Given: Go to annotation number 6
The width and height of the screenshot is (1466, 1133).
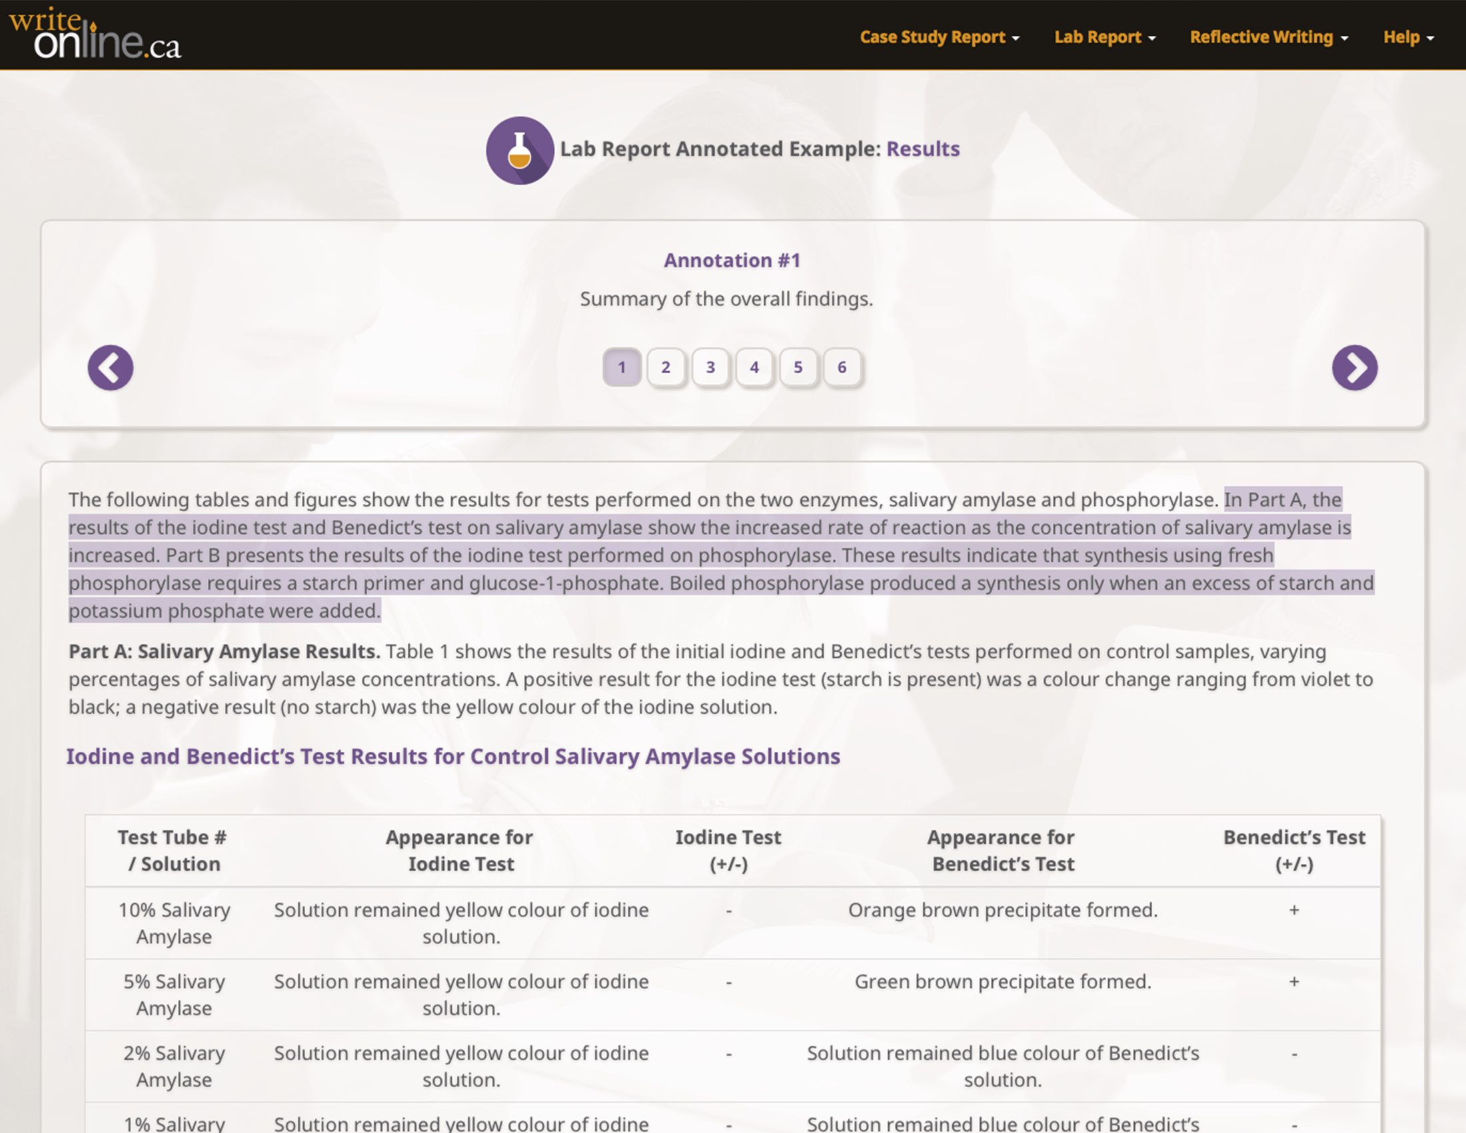Looking at the screenshot, I should [x=842, y=367].
